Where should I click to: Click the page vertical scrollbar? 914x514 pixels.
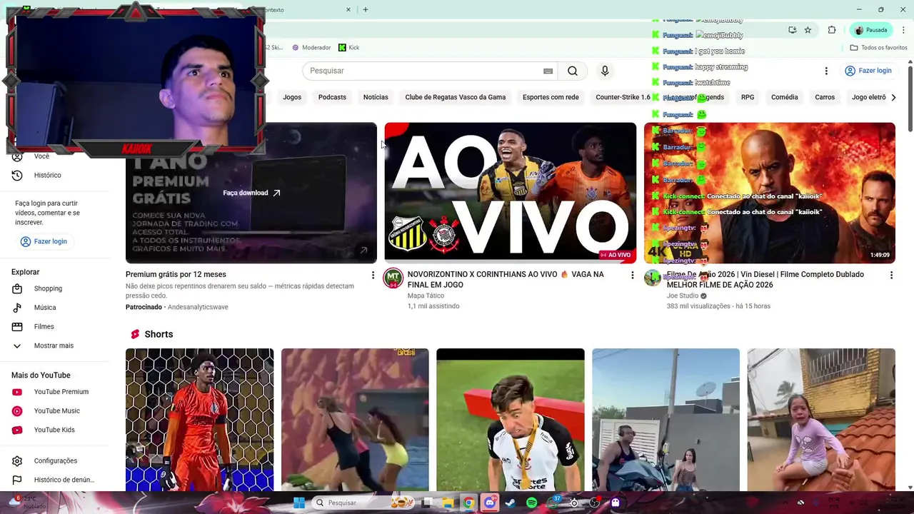pos(910,100)
